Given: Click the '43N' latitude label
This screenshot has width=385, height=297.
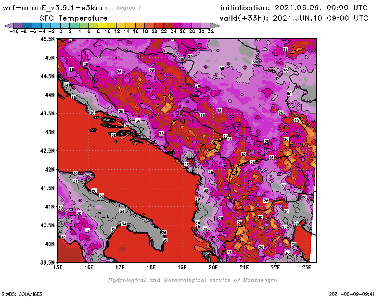Looking at the screenshot, I should pyautogui.click(x=50, y=132).
